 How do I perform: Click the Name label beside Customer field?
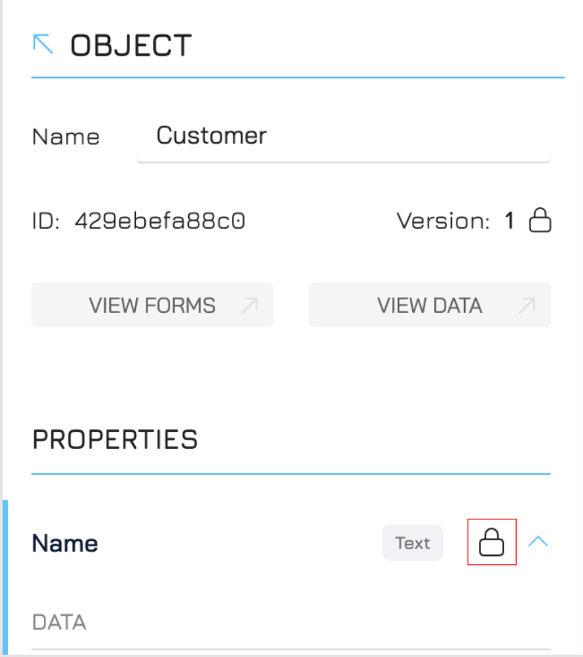point(65,137)
